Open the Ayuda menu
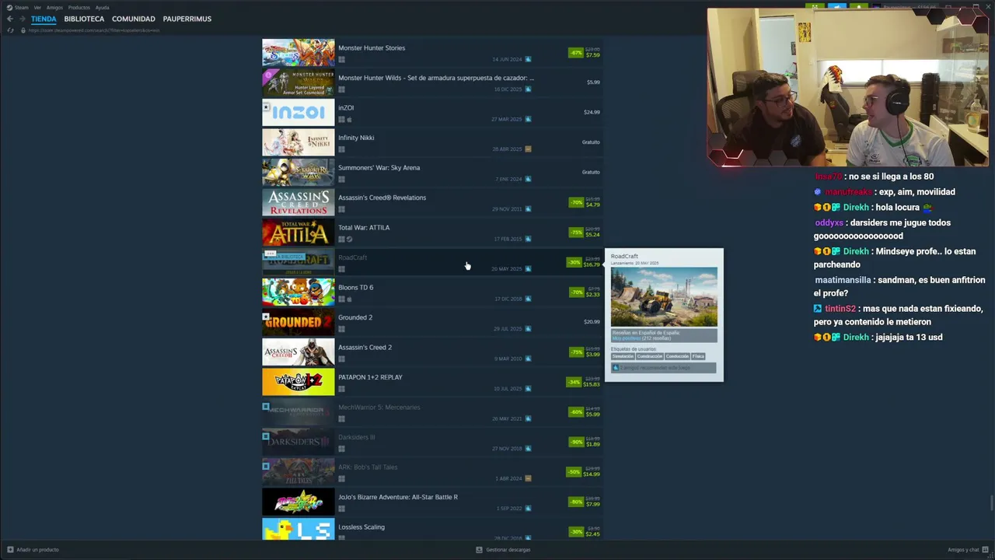 [102, 8]
